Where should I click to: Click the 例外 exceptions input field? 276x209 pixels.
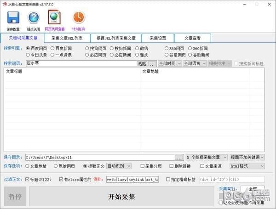click(x=132, y=179)
